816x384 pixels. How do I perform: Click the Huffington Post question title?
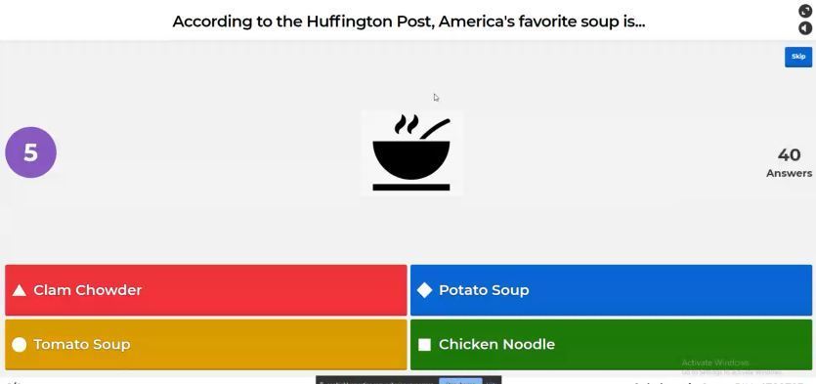point(408,21)
